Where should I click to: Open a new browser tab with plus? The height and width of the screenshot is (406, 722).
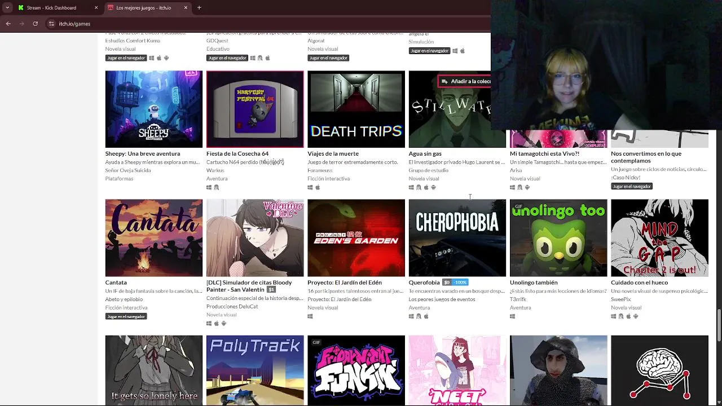point(199,8)
